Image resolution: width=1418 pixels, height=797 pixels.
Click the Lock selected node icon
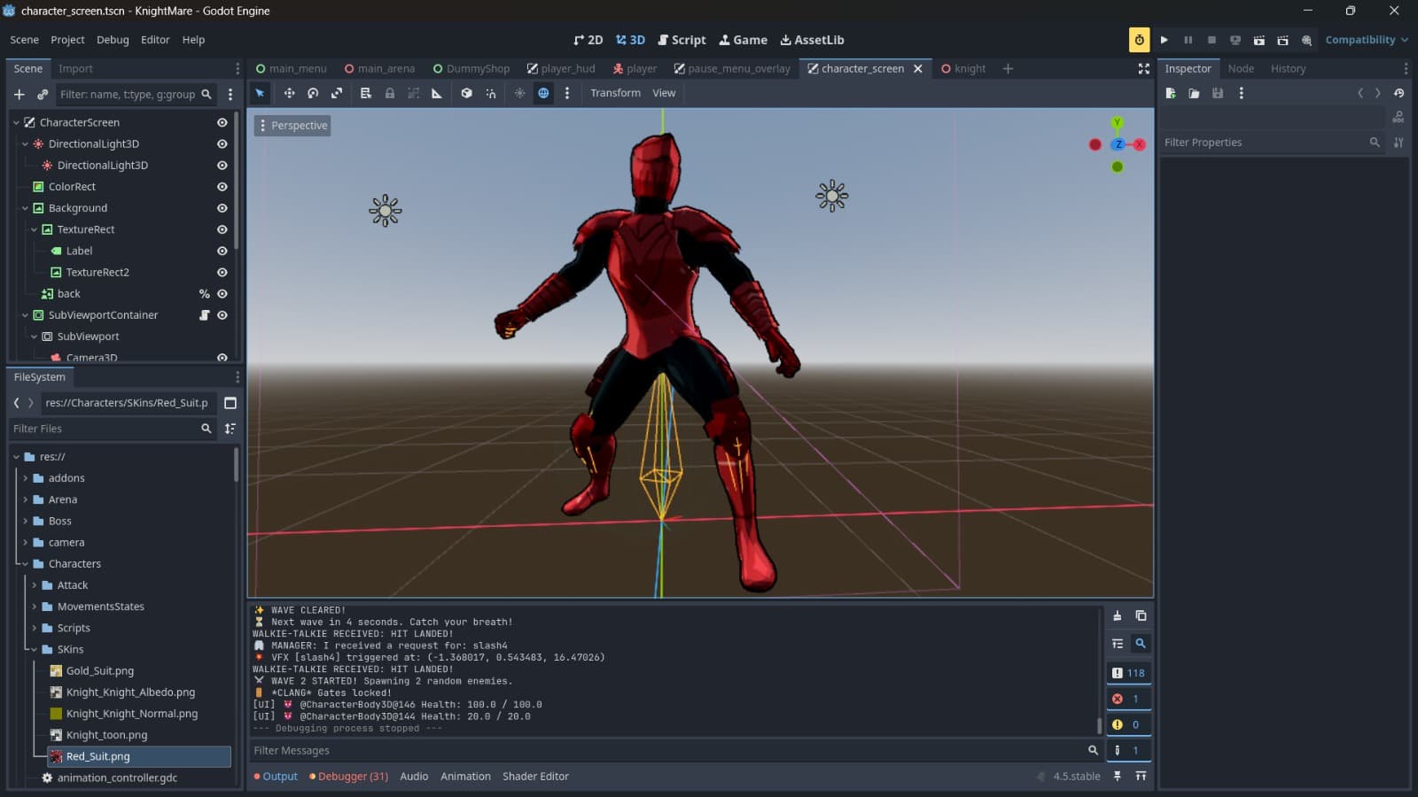click(x=389, y=93)
